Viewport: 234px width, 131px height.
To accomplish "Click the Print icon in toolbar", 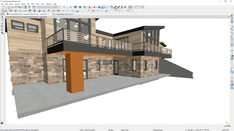I will tap(13, 7).
